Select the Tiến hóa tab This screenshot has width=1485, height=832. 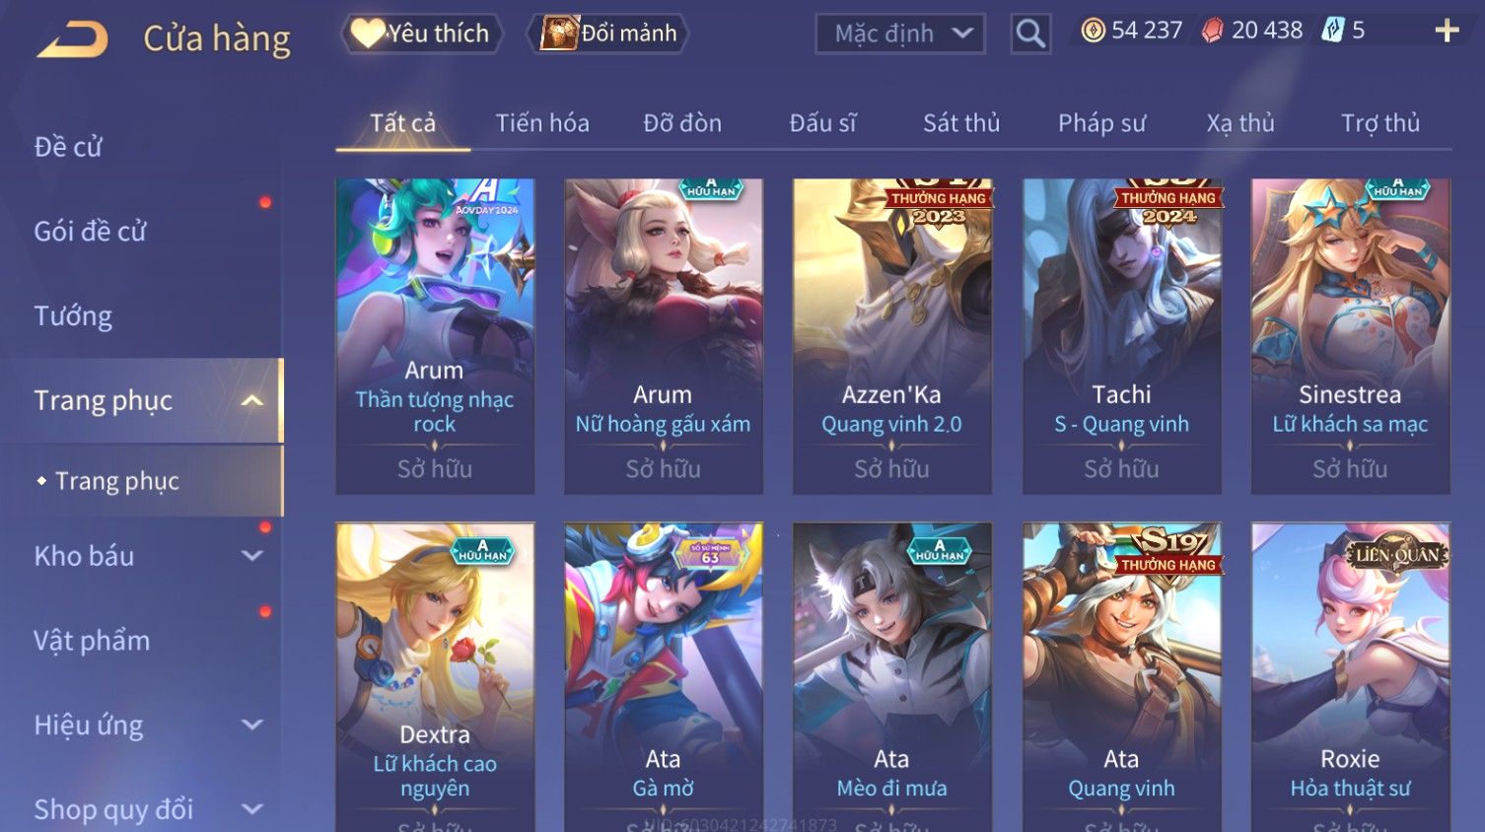pos(542,123)
